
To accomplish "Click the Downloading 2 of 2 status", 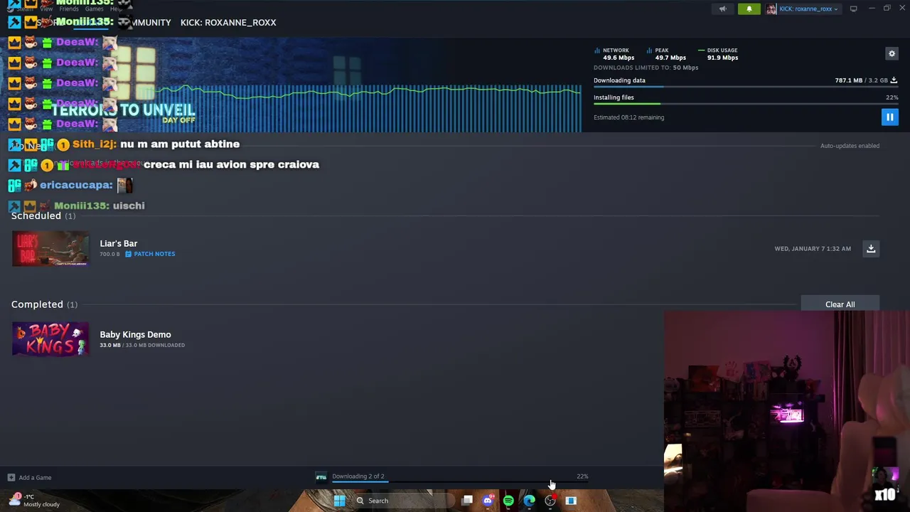I will (x=358, y=476).
